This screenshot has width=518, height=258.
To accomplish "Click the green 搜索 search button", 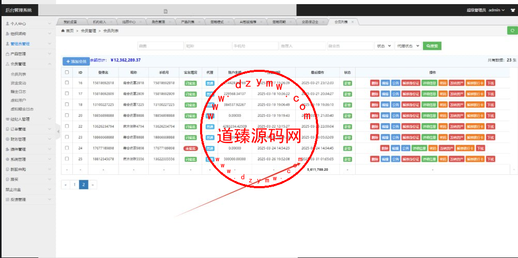I will pos(432,46).
